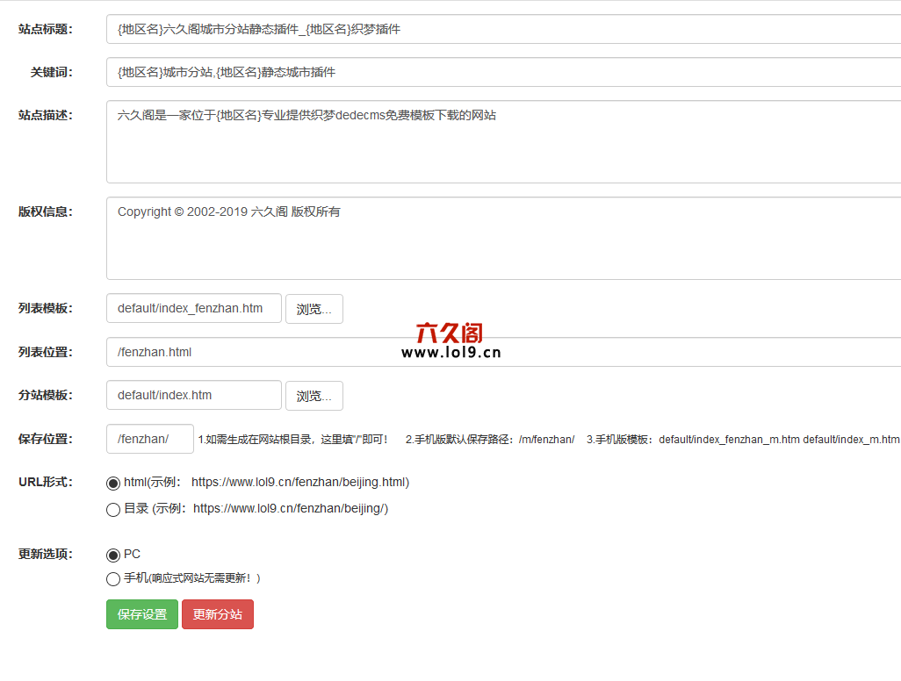Click the 分站模板 label

tap(46, 395)
